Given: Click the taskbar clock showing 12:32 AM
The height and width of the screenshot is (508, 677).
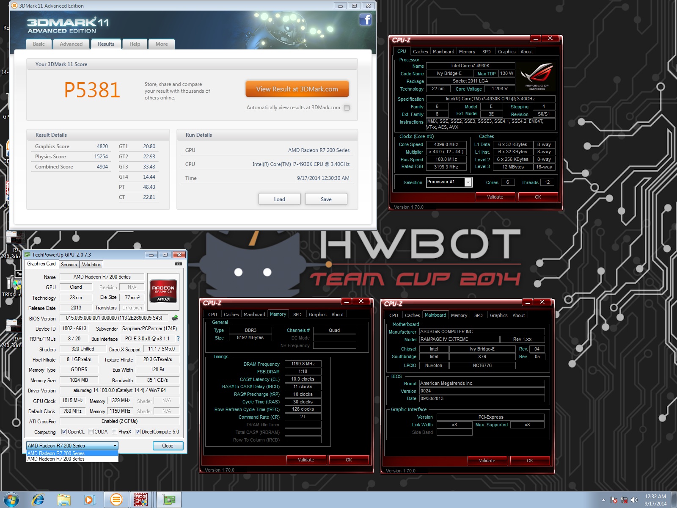Looking at the screenshot, I should (x=655, y=500).
